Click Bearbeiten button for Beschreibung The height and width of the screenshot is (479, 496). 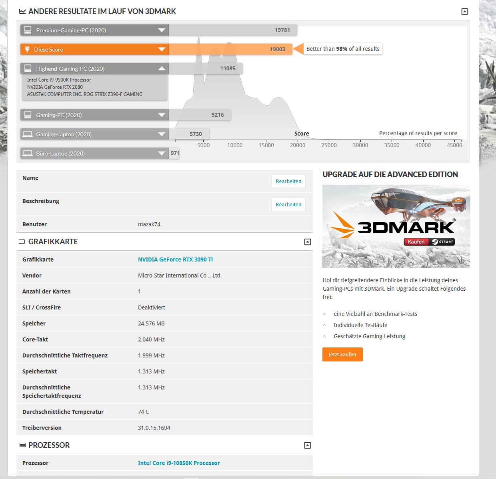click(288, 205)
